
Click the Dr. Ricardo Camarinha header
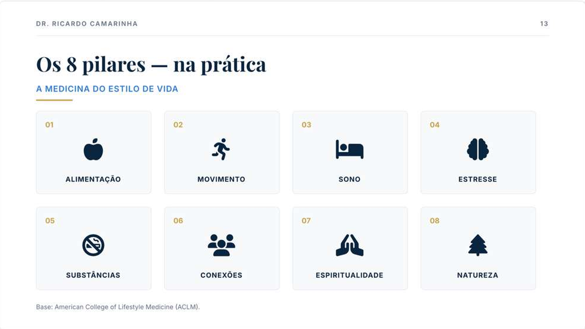pyautogui.click(x=87, y=24)
